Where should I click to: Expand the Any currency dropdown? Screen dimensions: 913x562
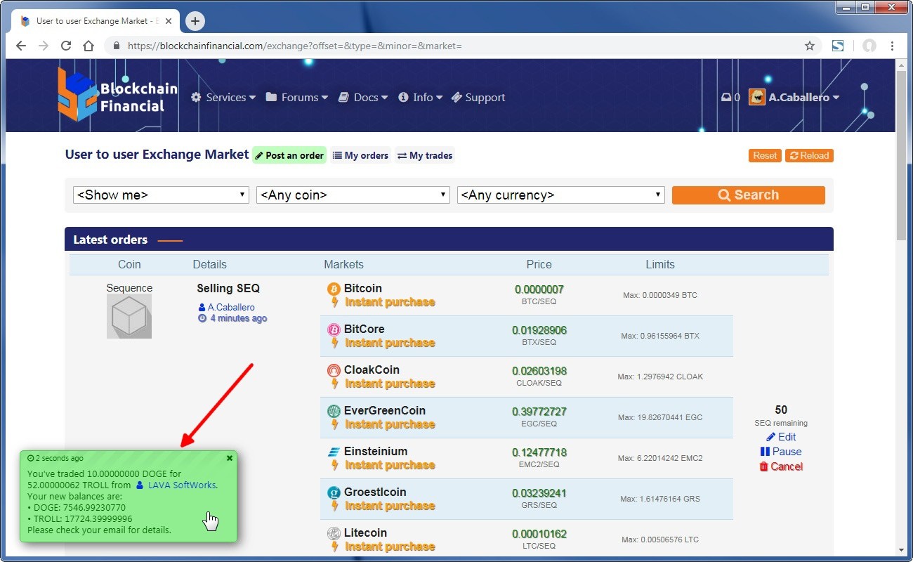point(560,195)
